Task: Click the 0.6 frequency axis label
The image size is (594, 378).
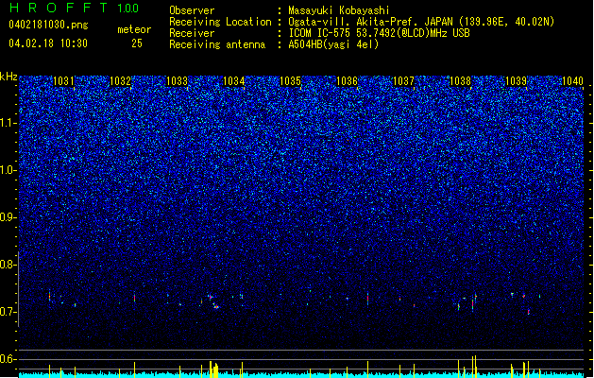Action: pos(8,359)
